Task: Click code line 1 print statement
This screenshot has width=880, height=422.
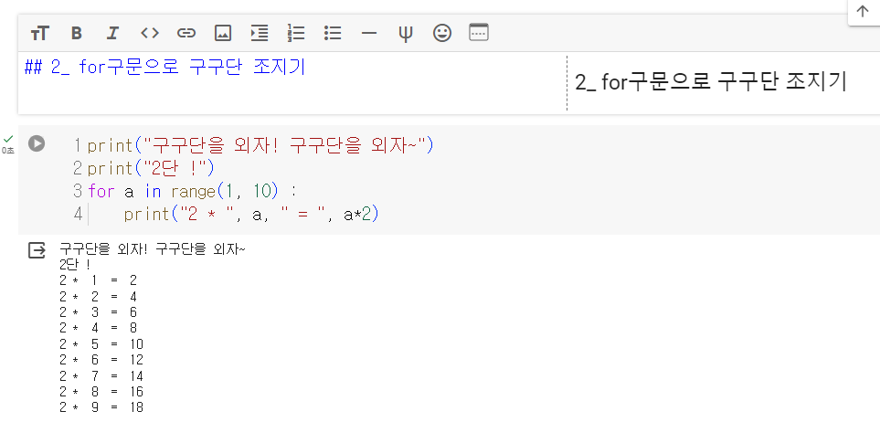Action: click(260, 146)
